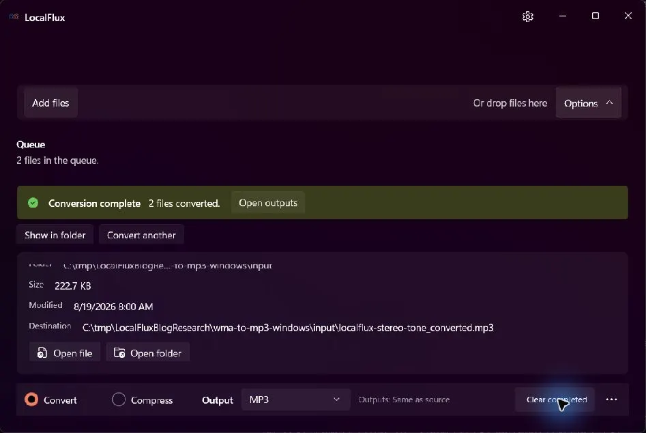Click the Show in folder button
This screenshot has width=646, height=433.
point(55,235)
